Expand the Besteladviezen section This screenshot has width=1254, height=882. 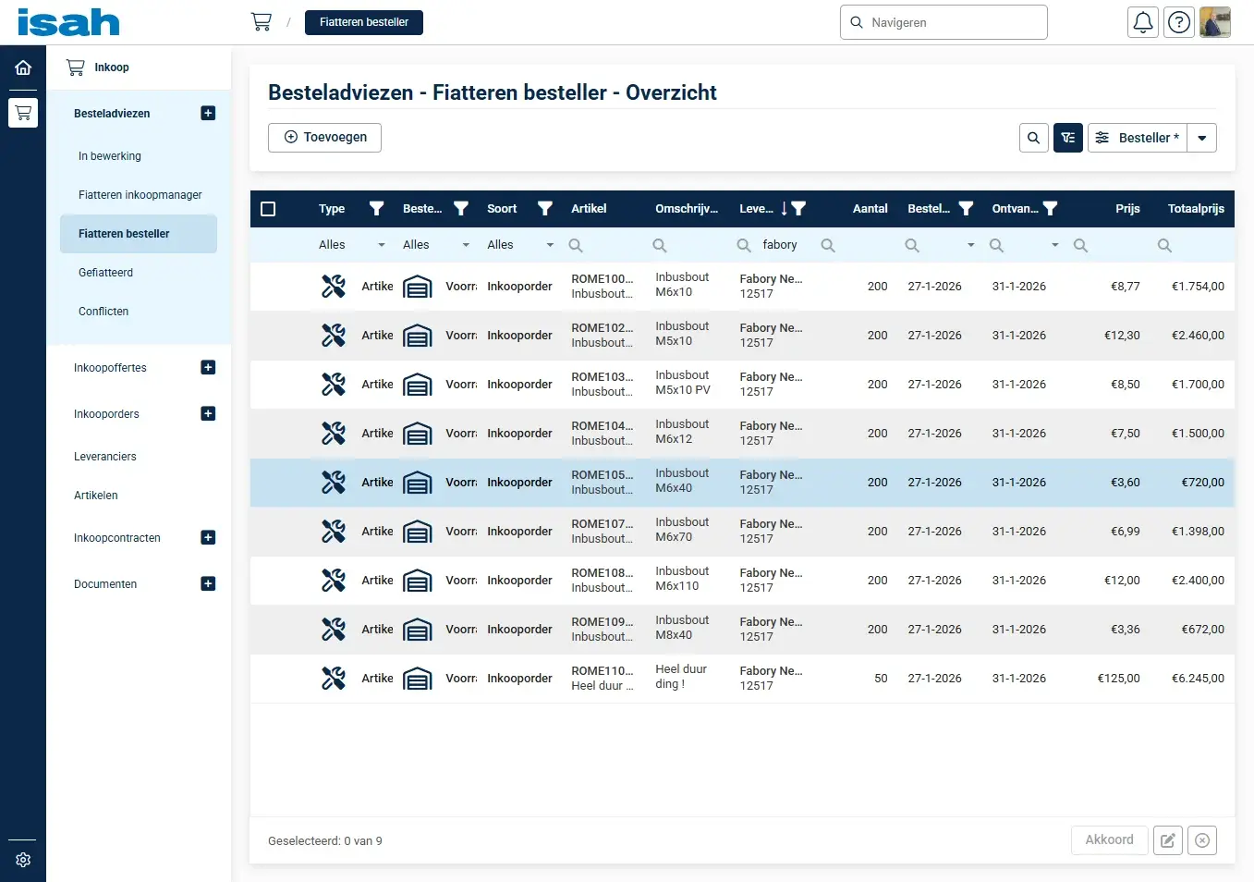click(208, 113)
